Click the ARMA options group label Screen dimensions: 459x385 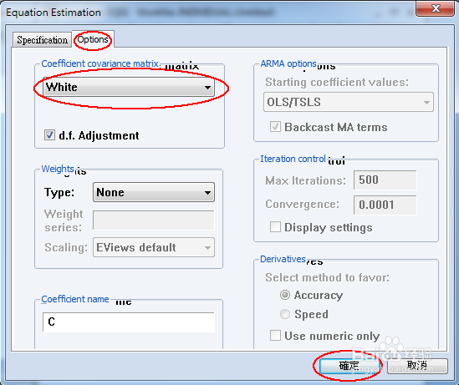tap(288, 63)
